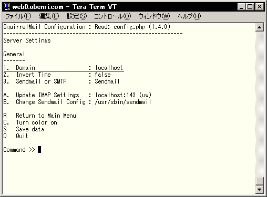This screenshot has width=267, height=197.
Task: Click the SquirrelMail Configuration header line
Action: point(87,27)
